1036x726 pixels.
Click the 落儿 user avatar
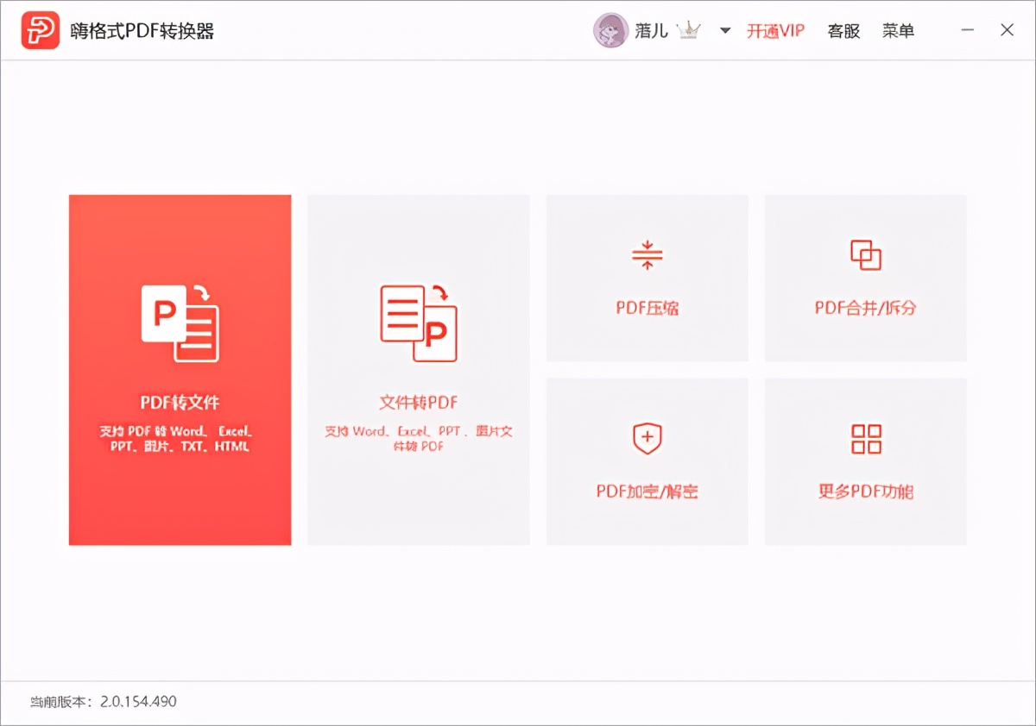click(x=612, y=30)
